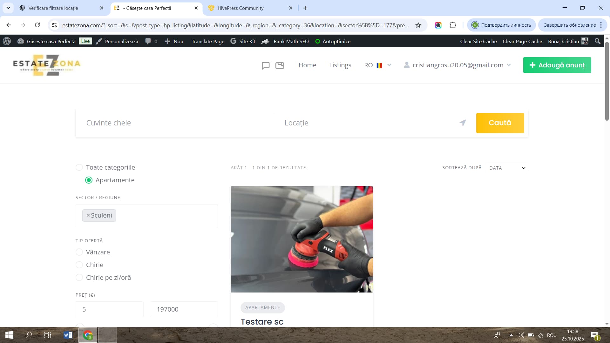
Task: Switch to the HivePress Community tab
Action: [241, 8]
